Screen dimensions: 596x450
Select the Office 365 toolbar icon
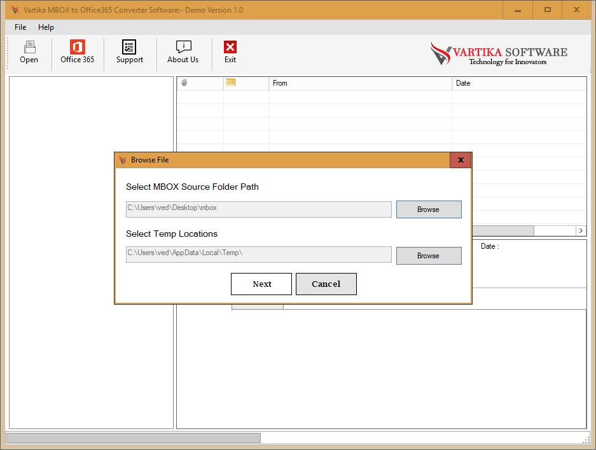pos(77,52)
